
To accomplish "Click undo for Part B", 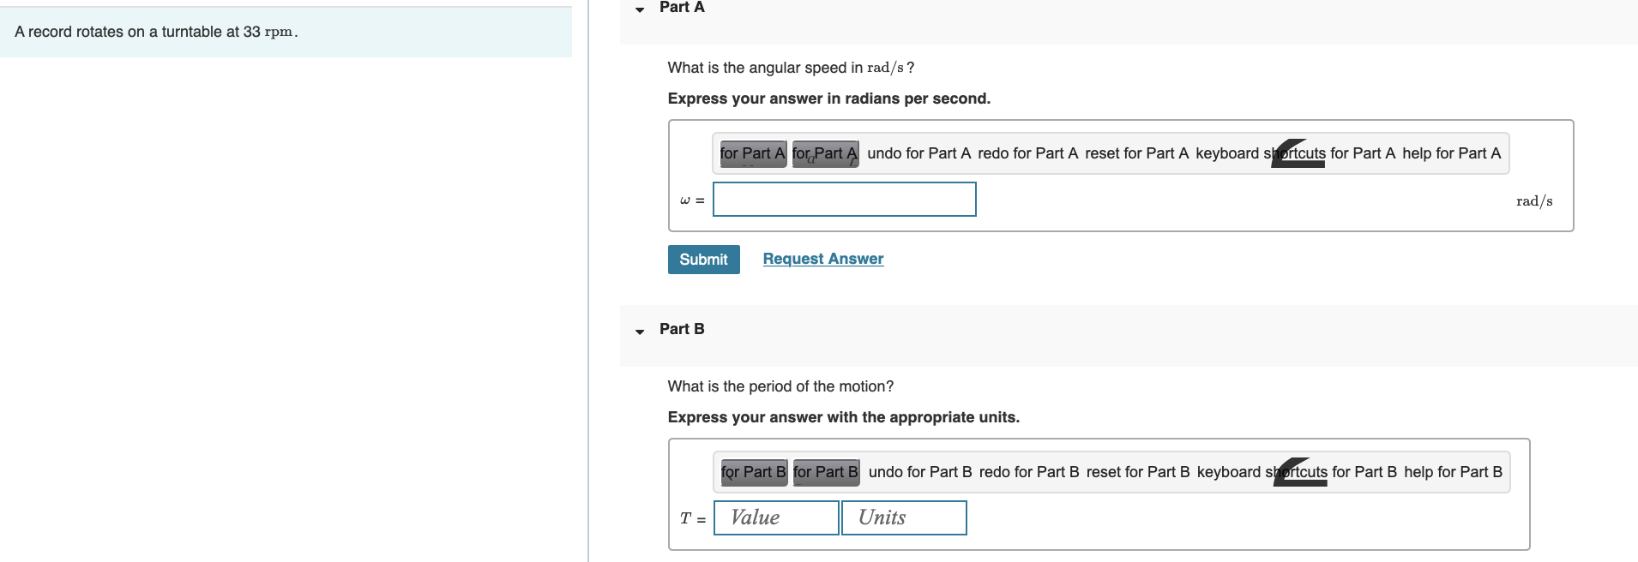I will pos(920,472).
